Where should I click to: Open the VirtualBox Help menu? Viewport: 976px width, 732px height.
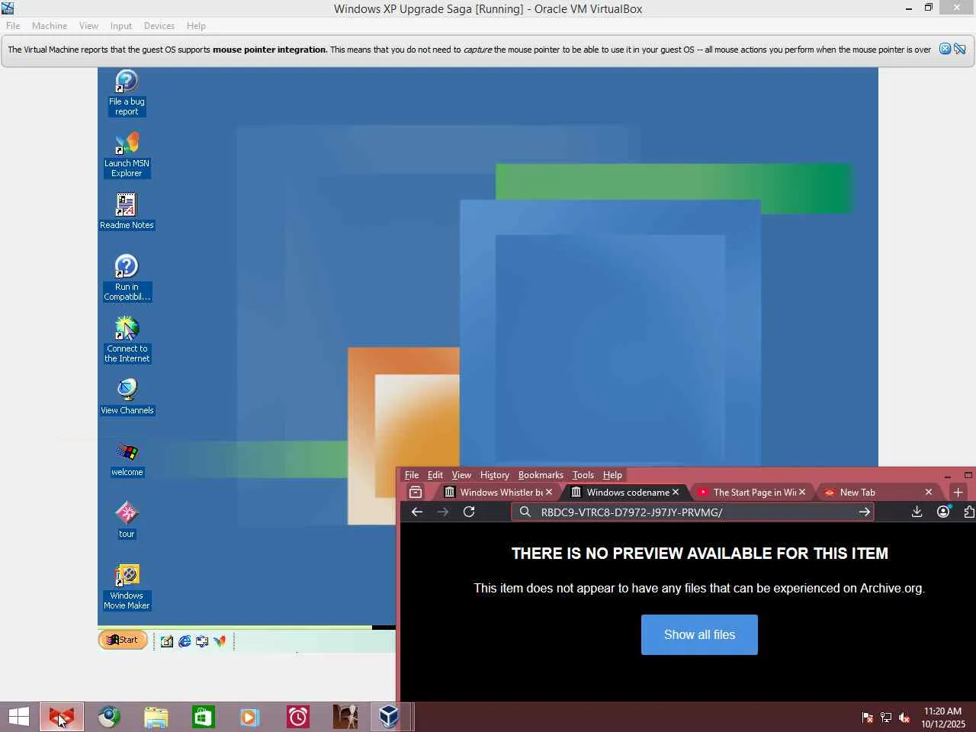[x=196, y=26]
